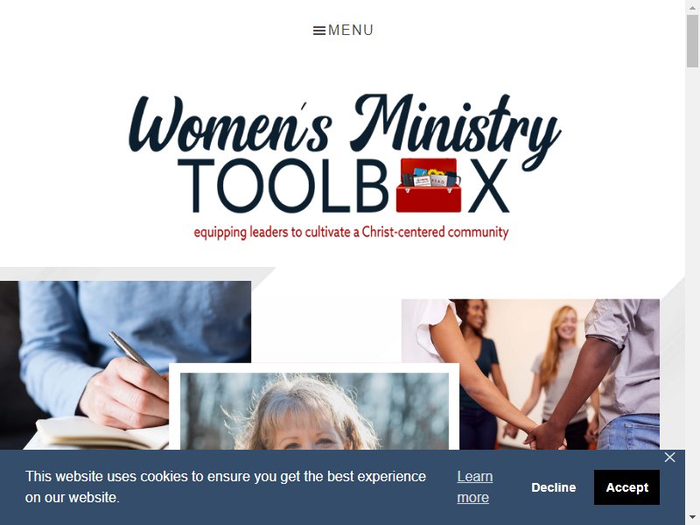
Task: Click the open notebook in writing photo
Action: tap(98, 433)
